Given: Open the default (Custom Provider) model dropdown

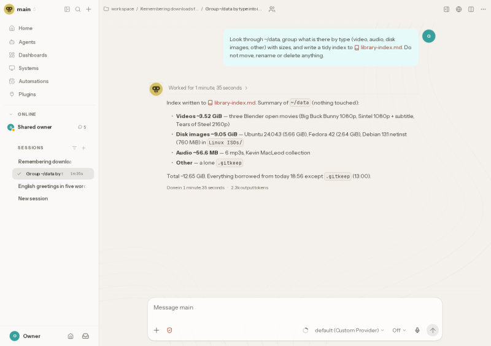Looking at the screenshot, I should (349, 330).
